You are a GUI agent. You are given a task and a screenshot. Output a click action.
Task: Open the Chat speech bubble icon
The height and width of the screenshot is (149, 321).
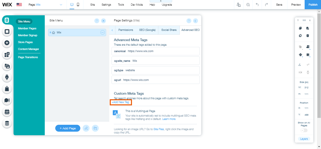[x=7, y=100]
